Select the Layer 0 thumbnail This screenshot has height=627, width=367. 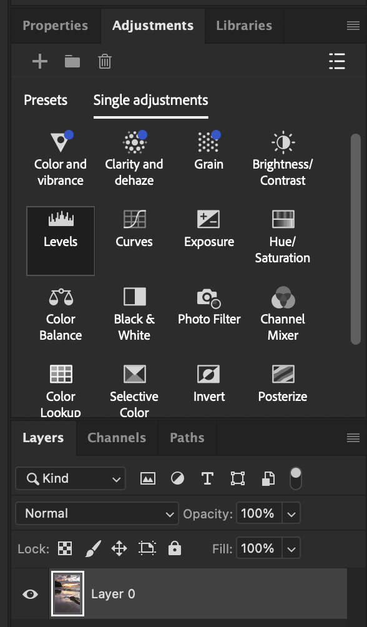pyautogui.click(x=67, y=594)
